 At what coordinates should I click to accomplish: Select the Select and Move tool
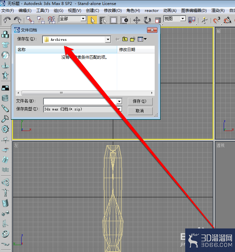pos(136,20)
